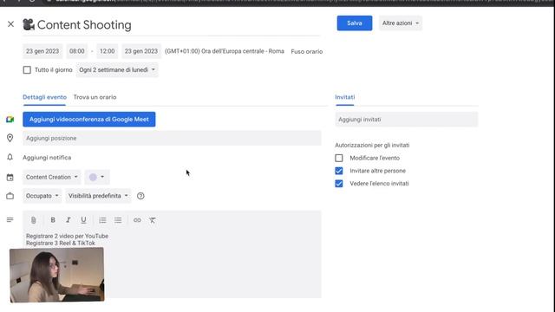Click description line Registrare 3 Reel & TikTok
This screenshot has width=555, height=312.
[61, 243]
